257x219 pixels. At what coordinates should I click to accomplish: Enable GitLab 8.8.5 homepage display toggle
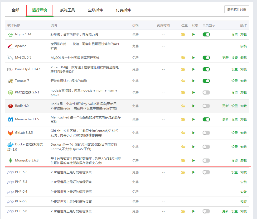206,133
